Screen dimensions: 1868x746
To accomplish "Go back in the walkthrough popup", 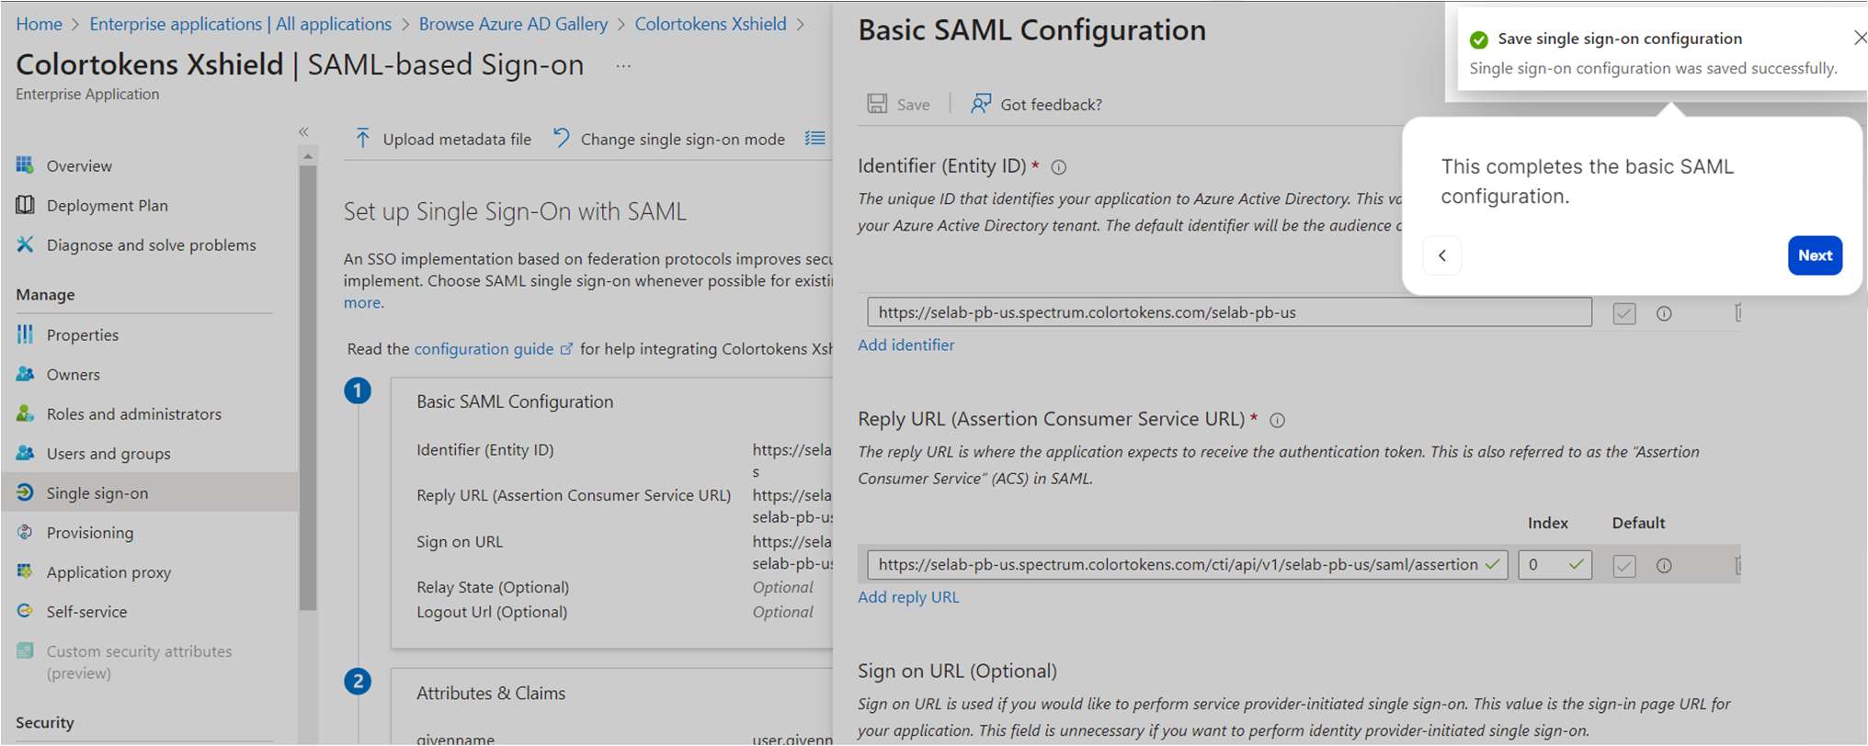I will pos(1442,255).
